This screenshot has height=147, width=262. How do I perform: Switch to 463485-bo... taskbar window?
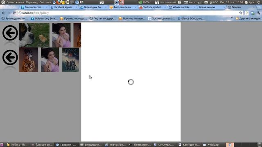[x=115, y=145]
